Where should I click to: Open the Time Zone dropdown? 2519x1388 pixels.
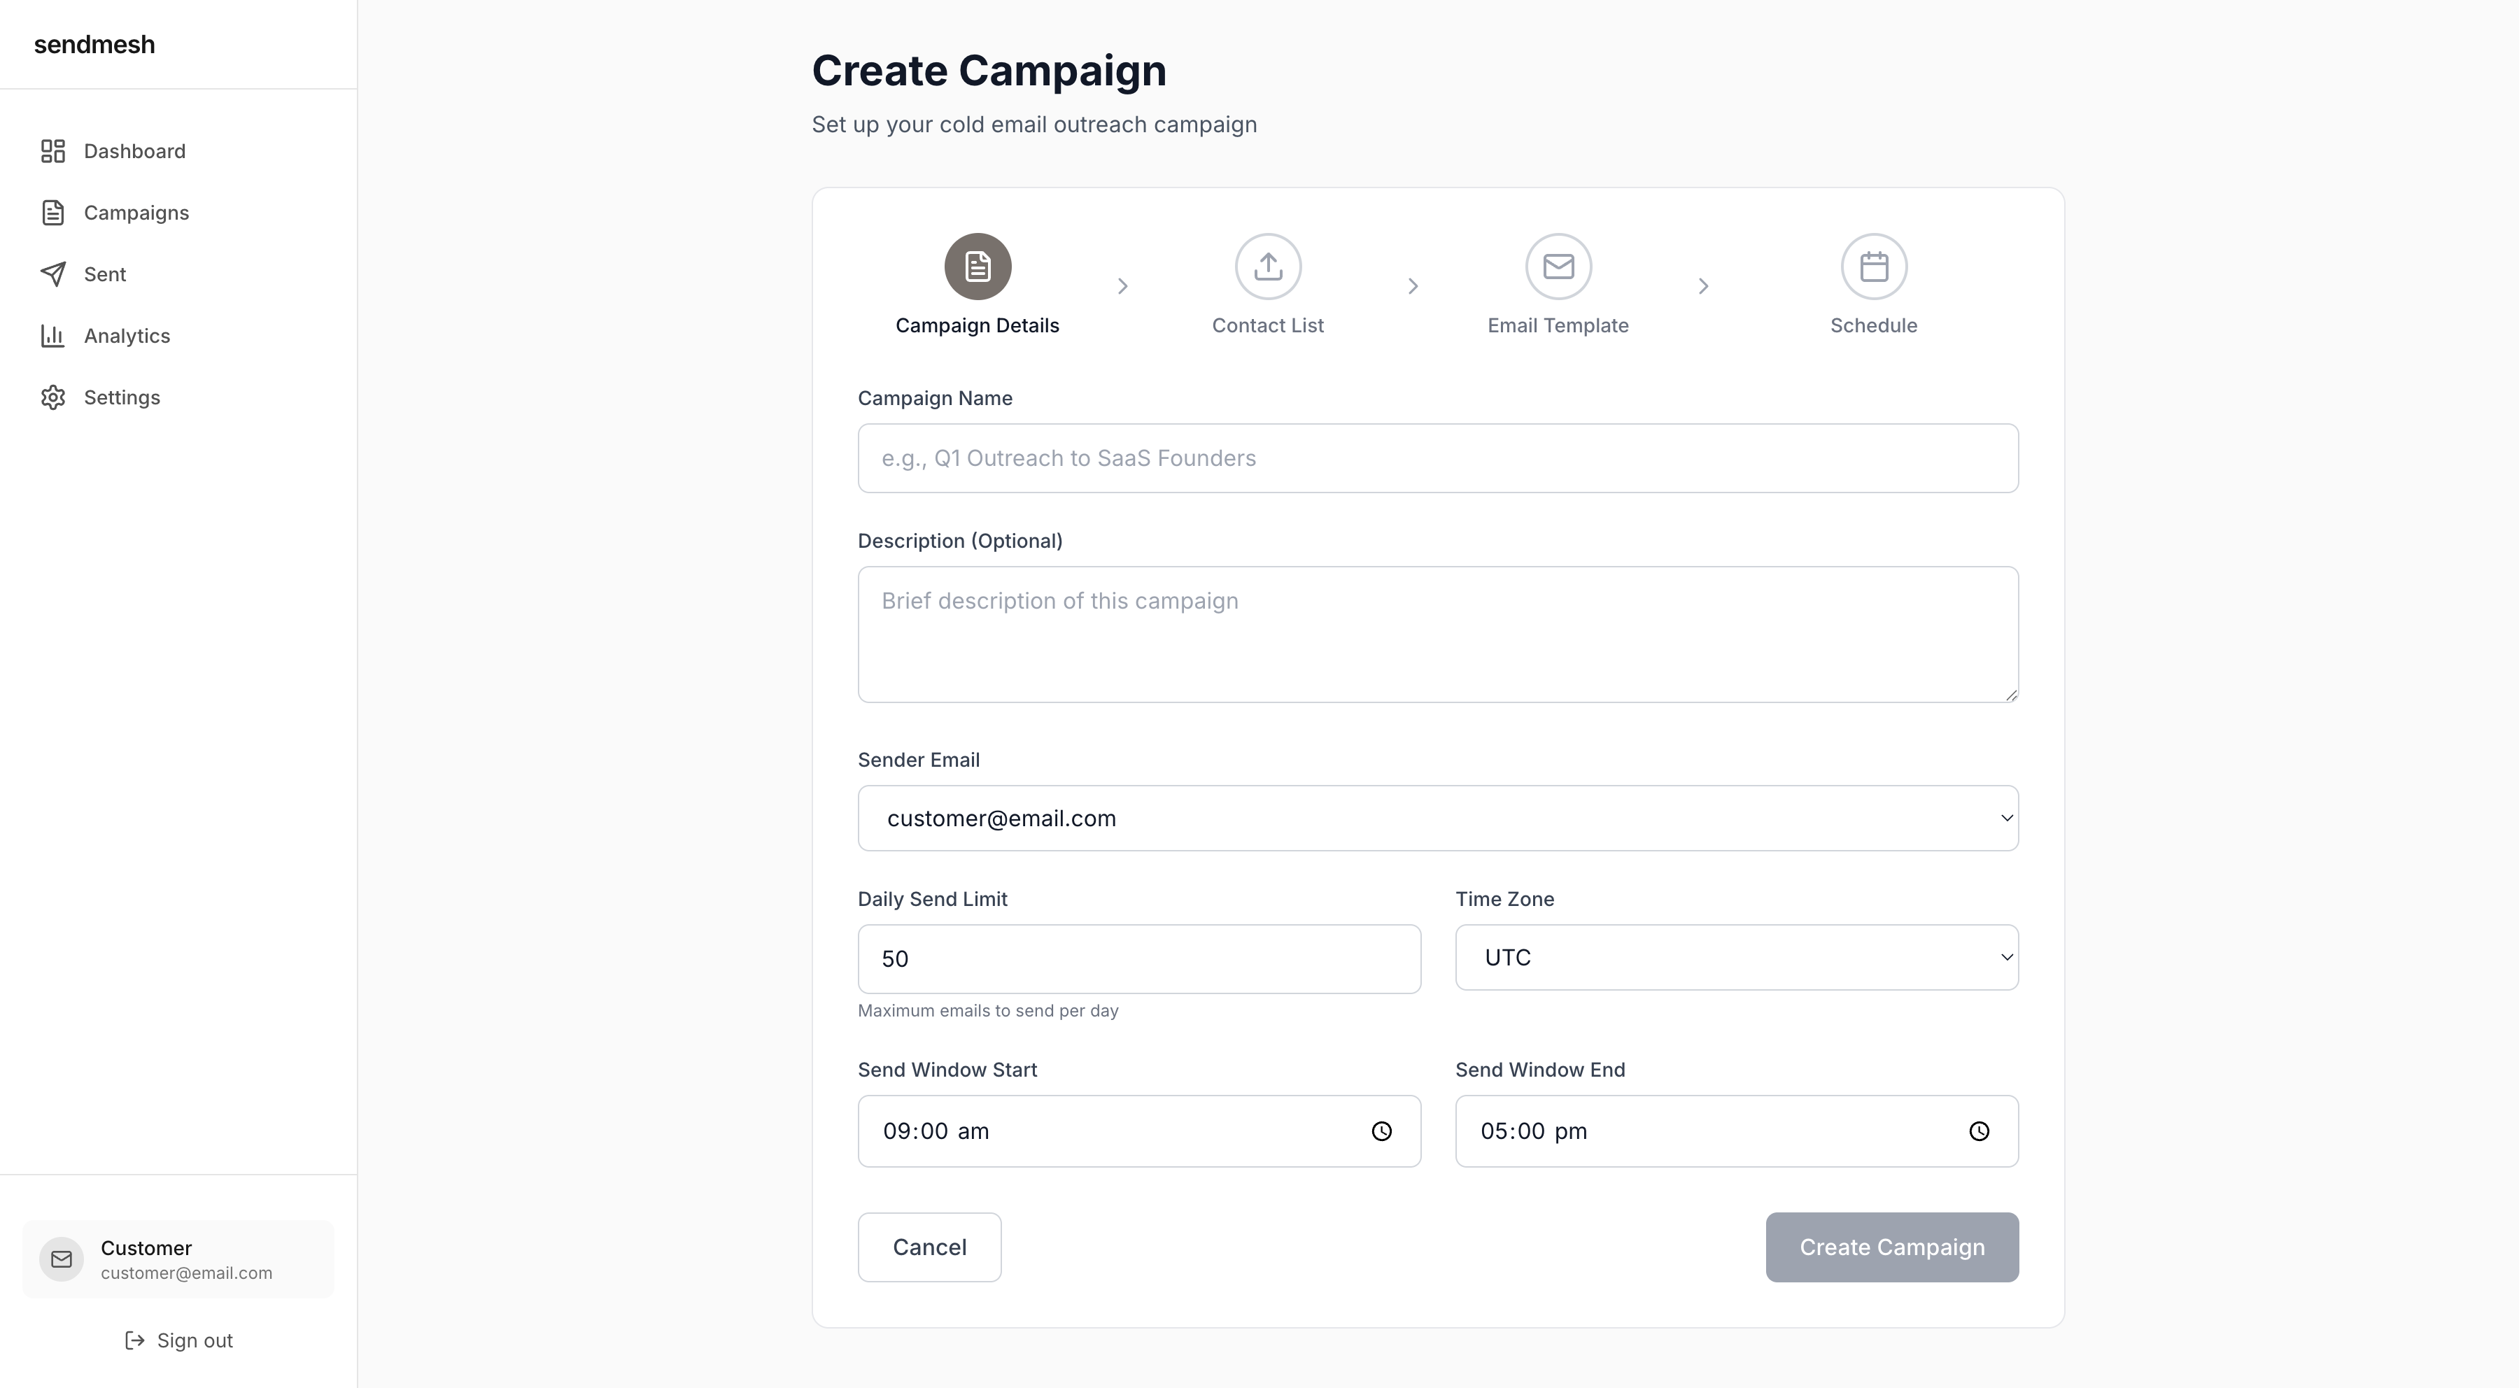(x=1736, y=958)
